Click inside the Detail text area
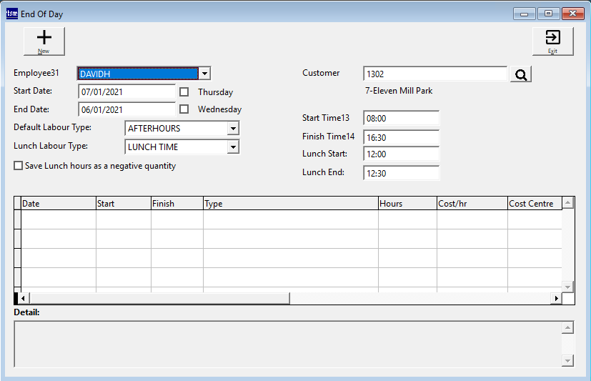The height and width of the screenshot is (381, 591). click(x=286, y=344)
